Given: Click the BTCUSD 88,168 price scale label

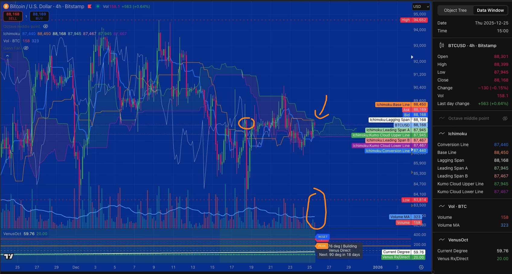Looking at the screenshot, I should click(x=411, y=125).
